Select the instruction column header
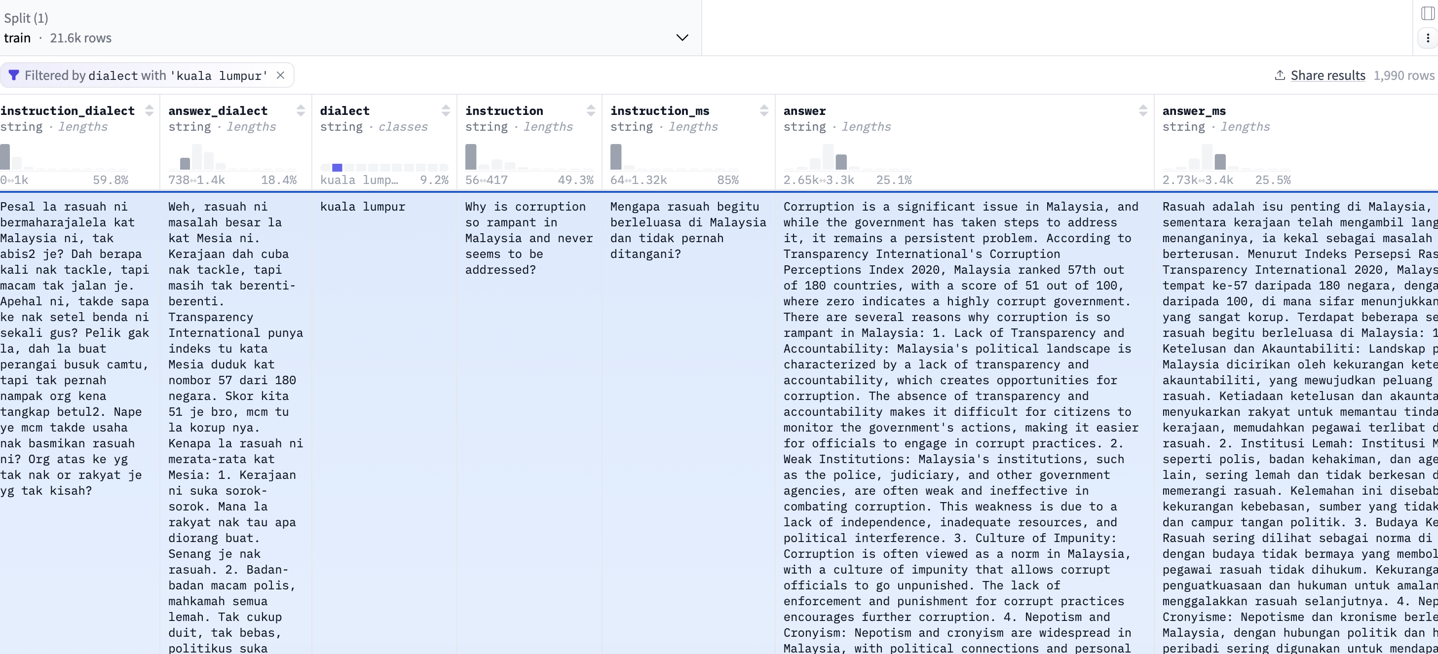Screen dimensions: 1438x654 click(504, 110)
